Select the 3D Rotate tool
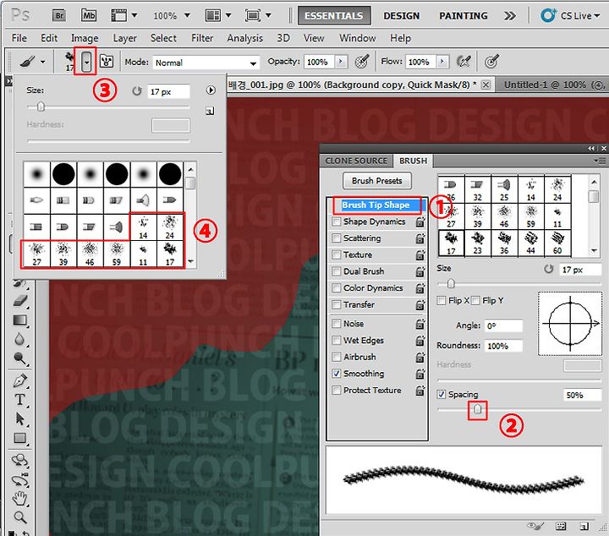This screenshot has width=609, height=536. point(19,461)
